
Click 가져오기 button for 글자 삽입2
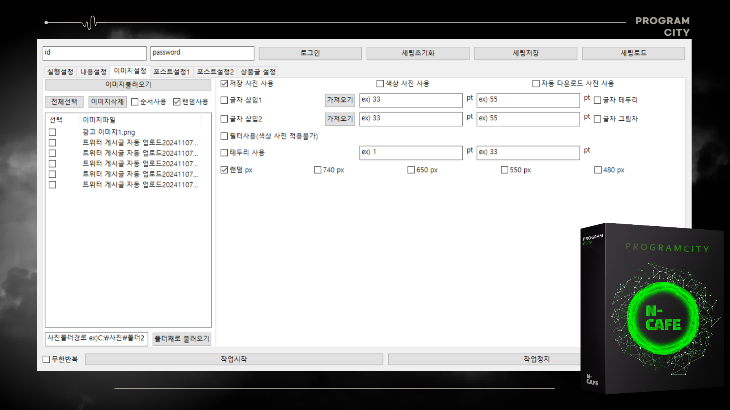pyautogui.click(x=340, y=119)
